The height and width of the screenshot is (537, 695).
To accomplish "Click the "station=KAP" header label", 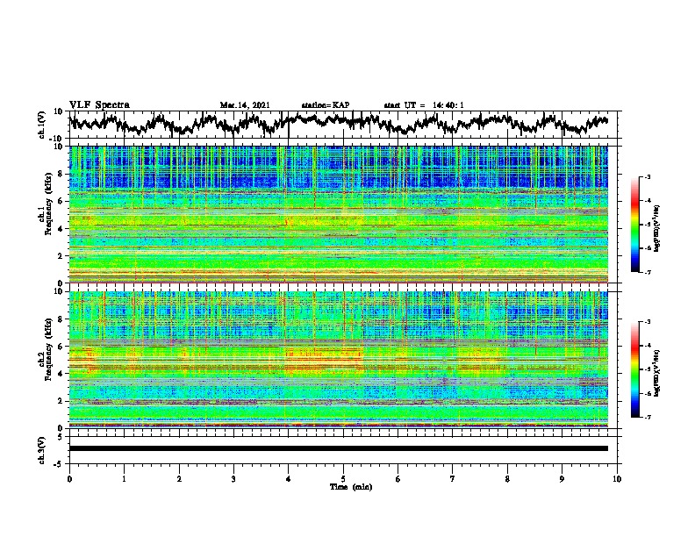I will click(x=326, y=105).
